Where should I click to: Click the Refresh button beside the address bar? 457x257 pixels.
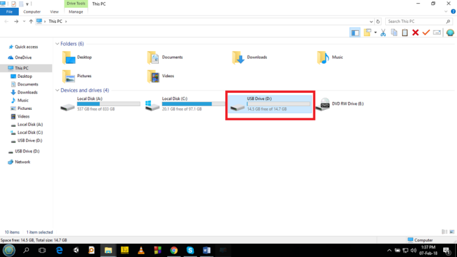tap(378, 22)
